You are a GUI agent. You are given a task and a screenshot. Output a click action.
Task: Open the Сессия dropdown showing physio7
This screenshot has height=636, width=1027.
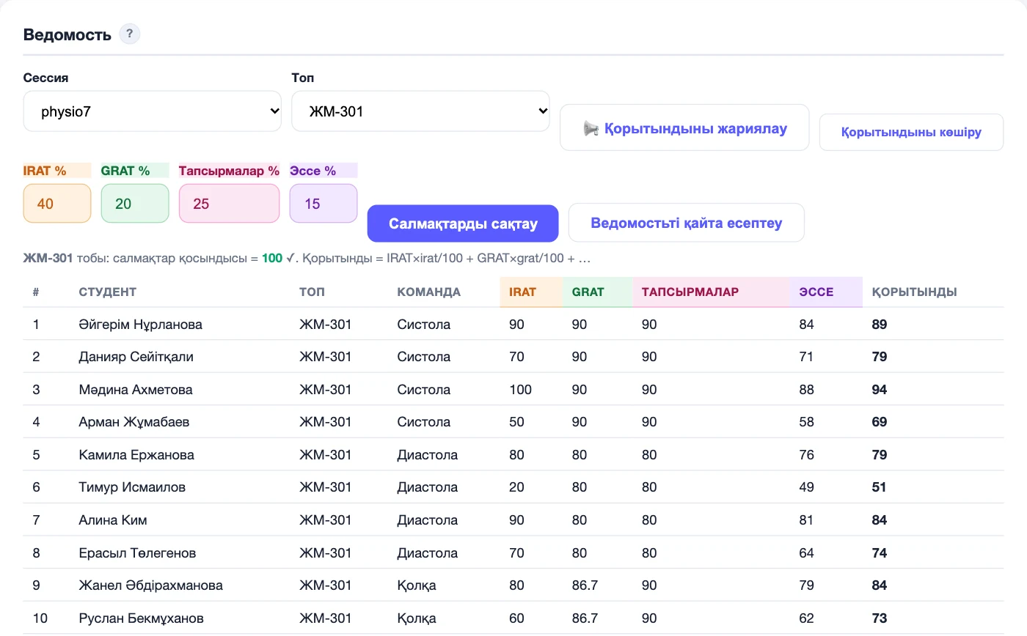152,111
